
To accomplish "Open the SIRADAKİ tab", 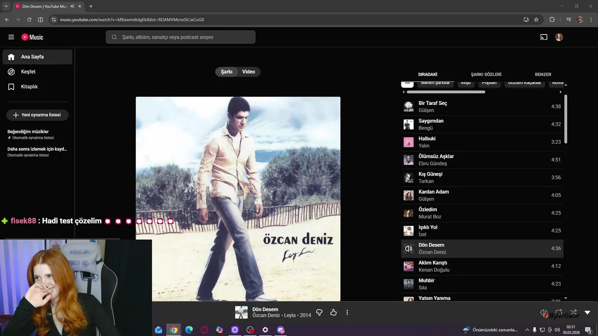I will pyautogui.click(x=427, y=74).
